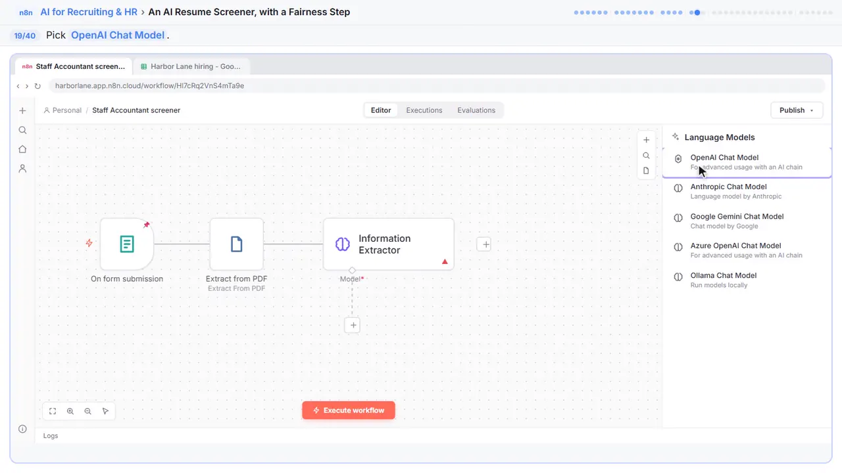842x473 pixels.
Task: Click the add node plus icon in left sidebar
Action: coord(22,111)
